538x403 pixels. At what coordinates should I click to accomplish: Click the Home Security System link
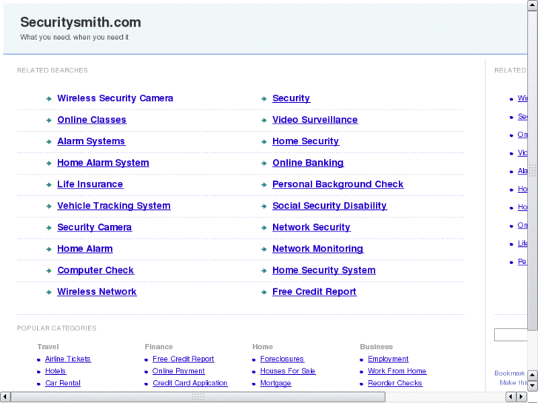point(324,270)
